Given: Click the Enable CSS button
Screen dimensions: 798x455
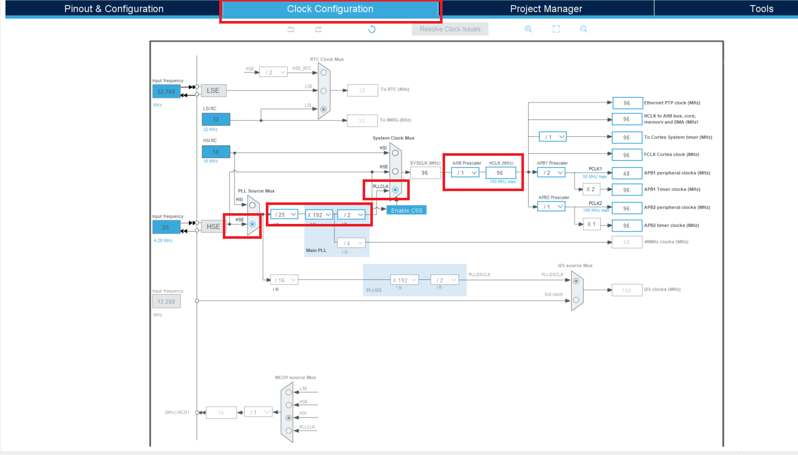Looking at the screenshot, I should [x=407, y=211].
